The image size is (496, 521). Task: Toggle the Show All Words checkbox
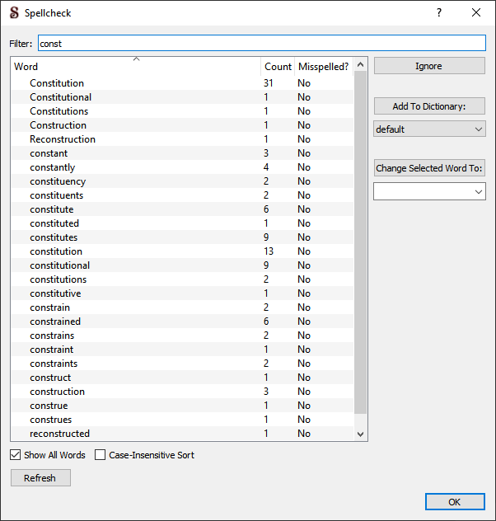tap(16, 455)
